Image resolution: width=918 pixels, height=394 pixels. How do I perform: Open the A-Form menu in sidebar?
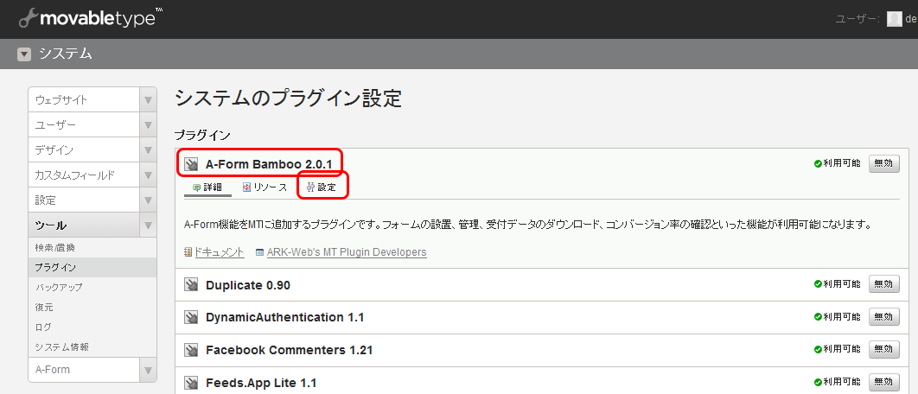(85, 370)
